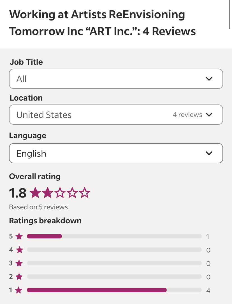This screenshot has height=304, width=232.
Task: Click the "Based on 5 reviews" text
Action: [x=38, y=207]
